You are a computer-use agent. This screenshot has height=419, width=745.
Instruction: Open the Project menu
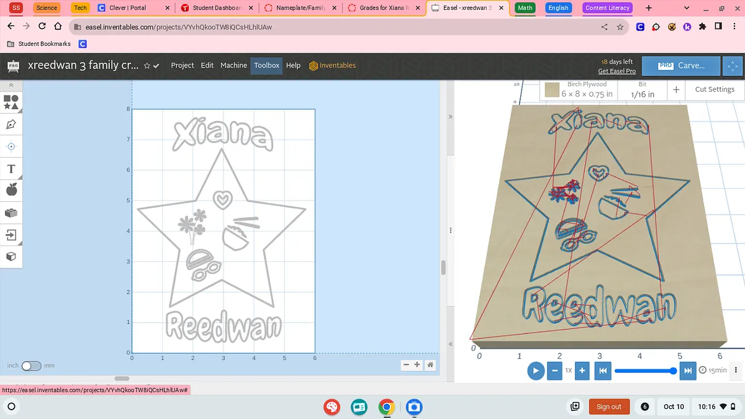pos(183,65)
